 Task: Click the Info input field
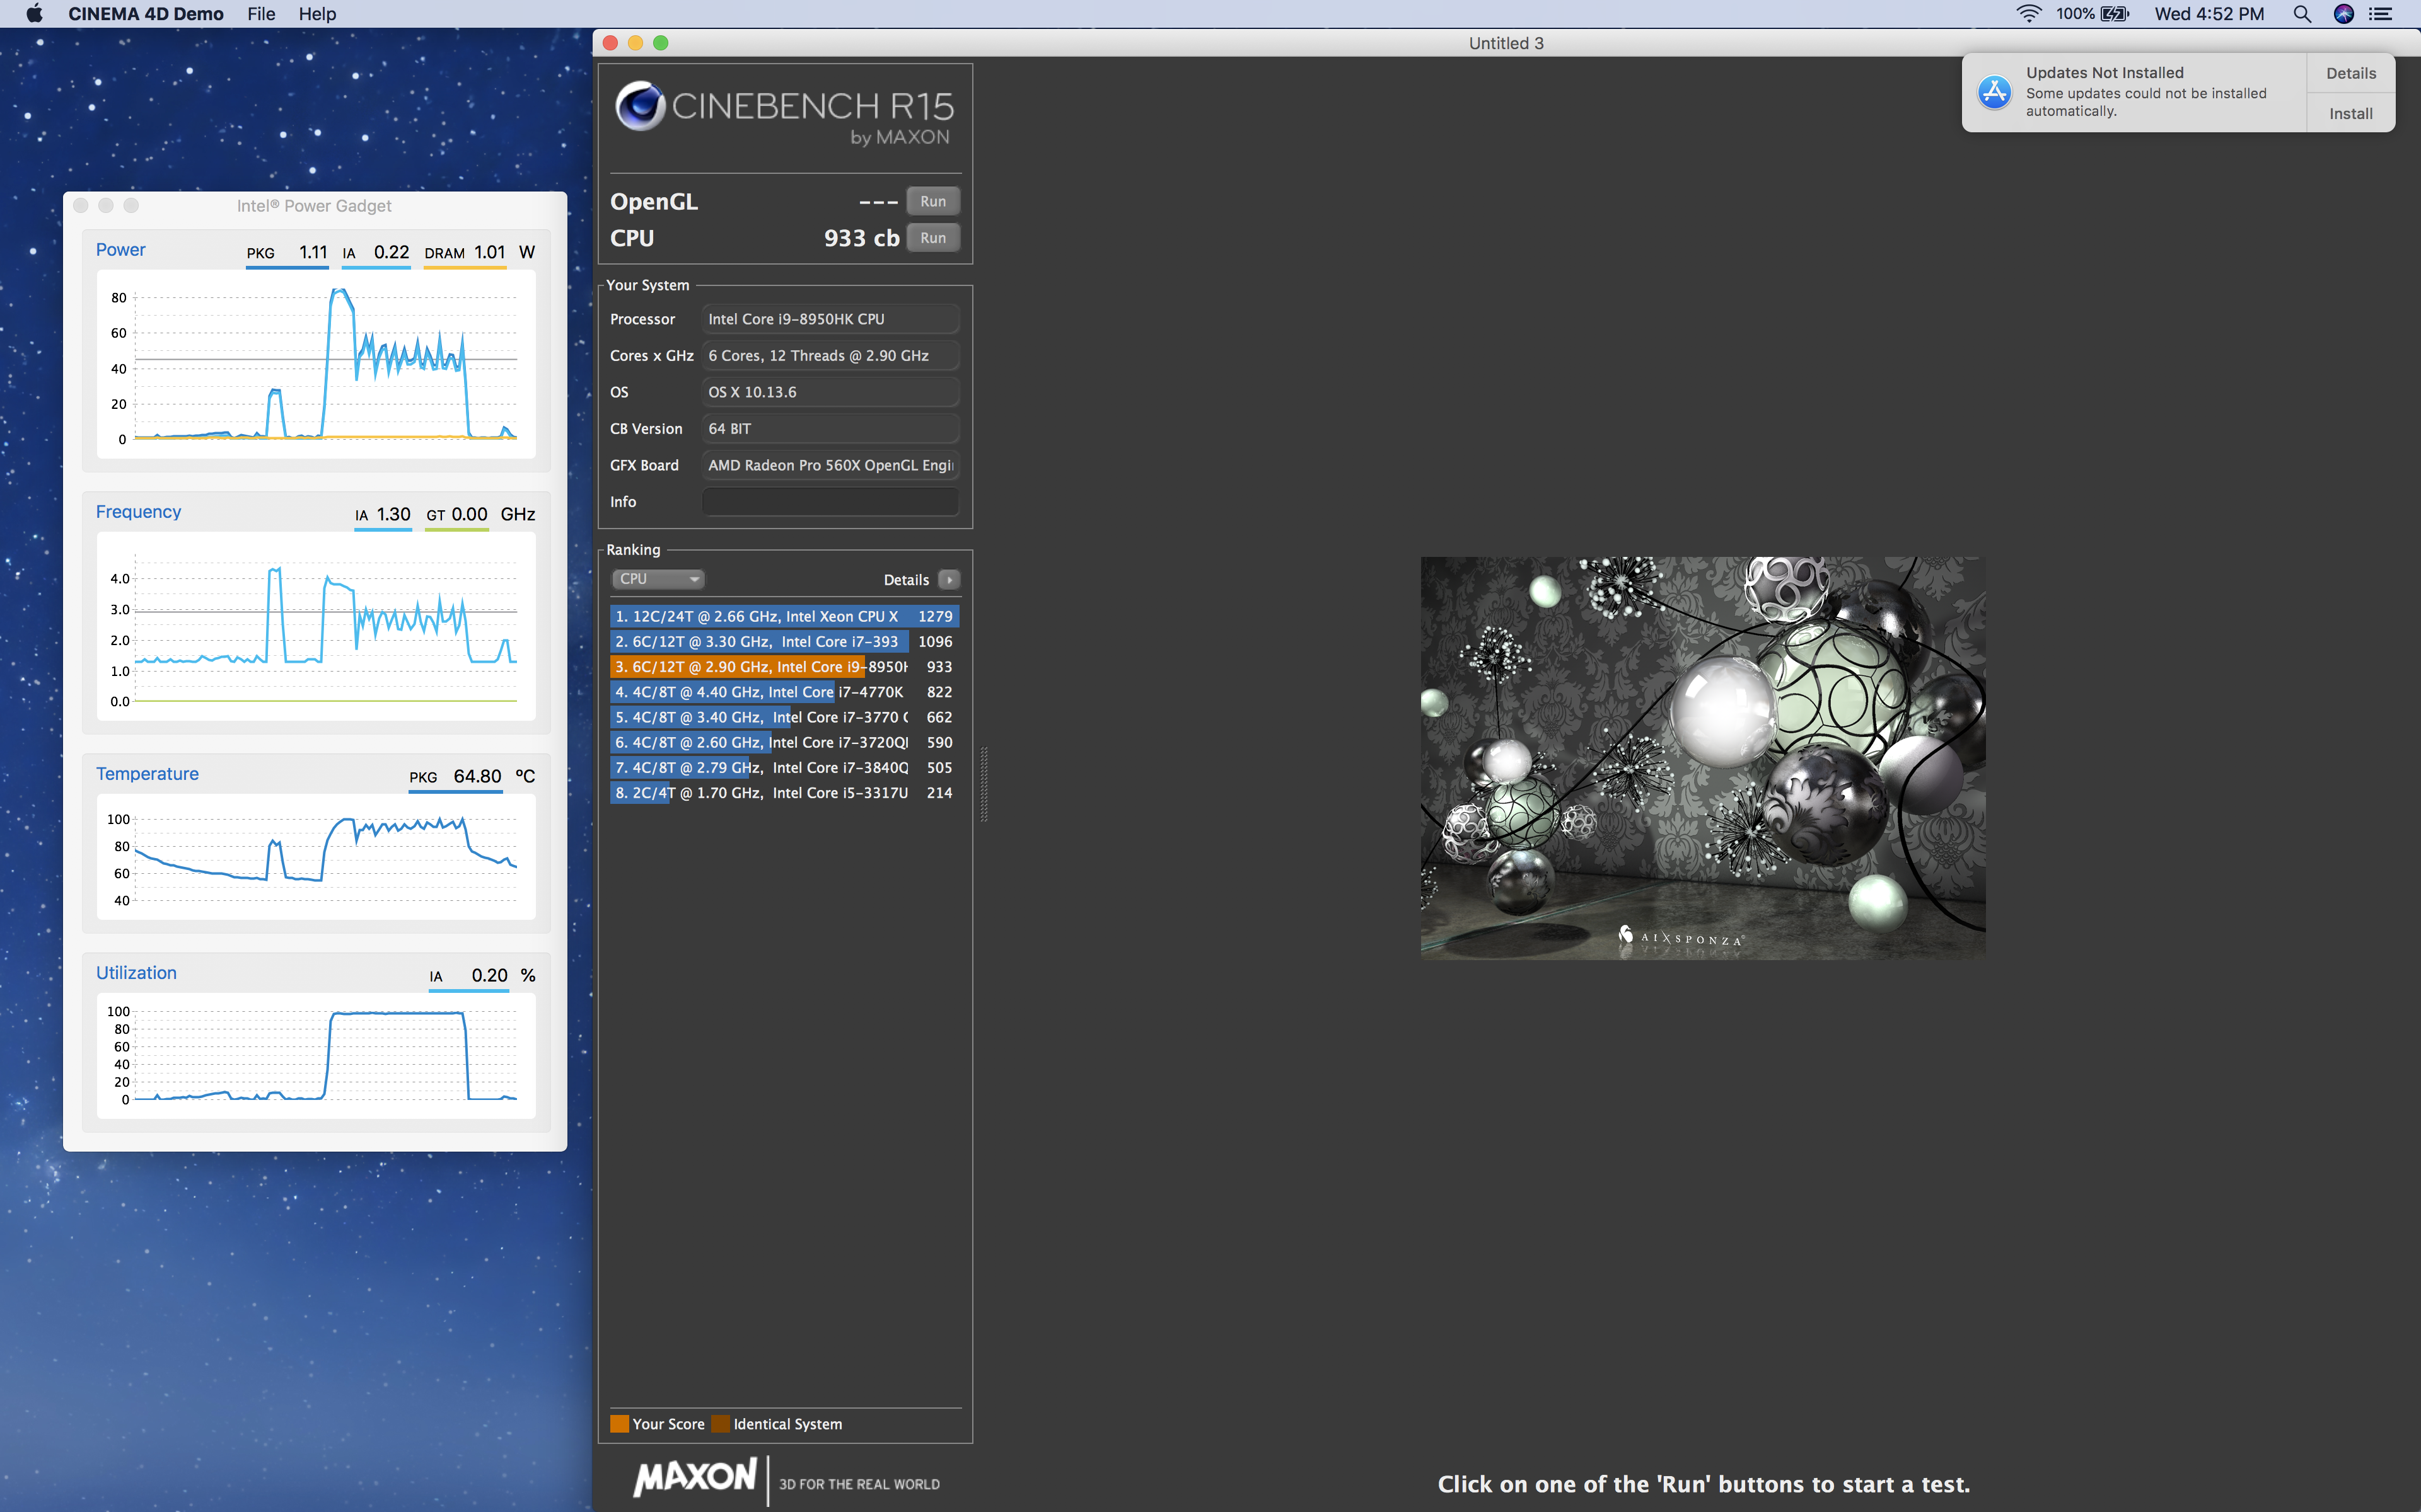coord(829,502)
